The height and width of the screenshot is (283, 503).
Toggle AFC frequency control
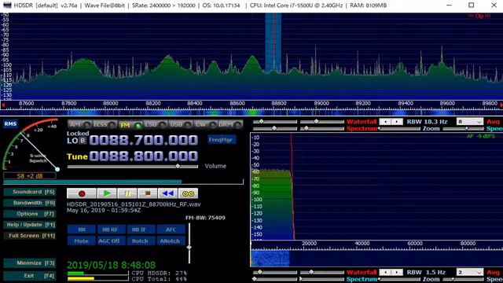171,230
